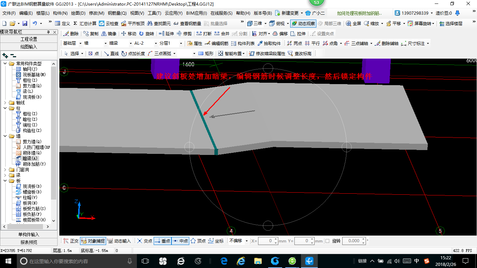The image size is (477, 268).
Task: Select 偏移 offset tool
Action: [x=280, y=33]
